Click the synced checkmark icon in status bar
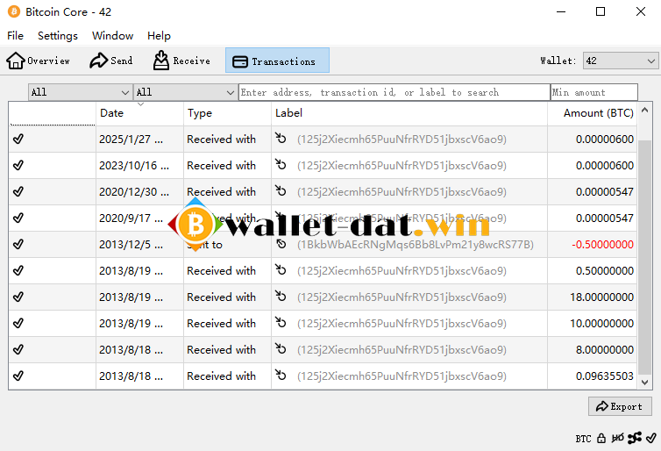This screenshot has height=451, width=661. (x=651, y=439)
